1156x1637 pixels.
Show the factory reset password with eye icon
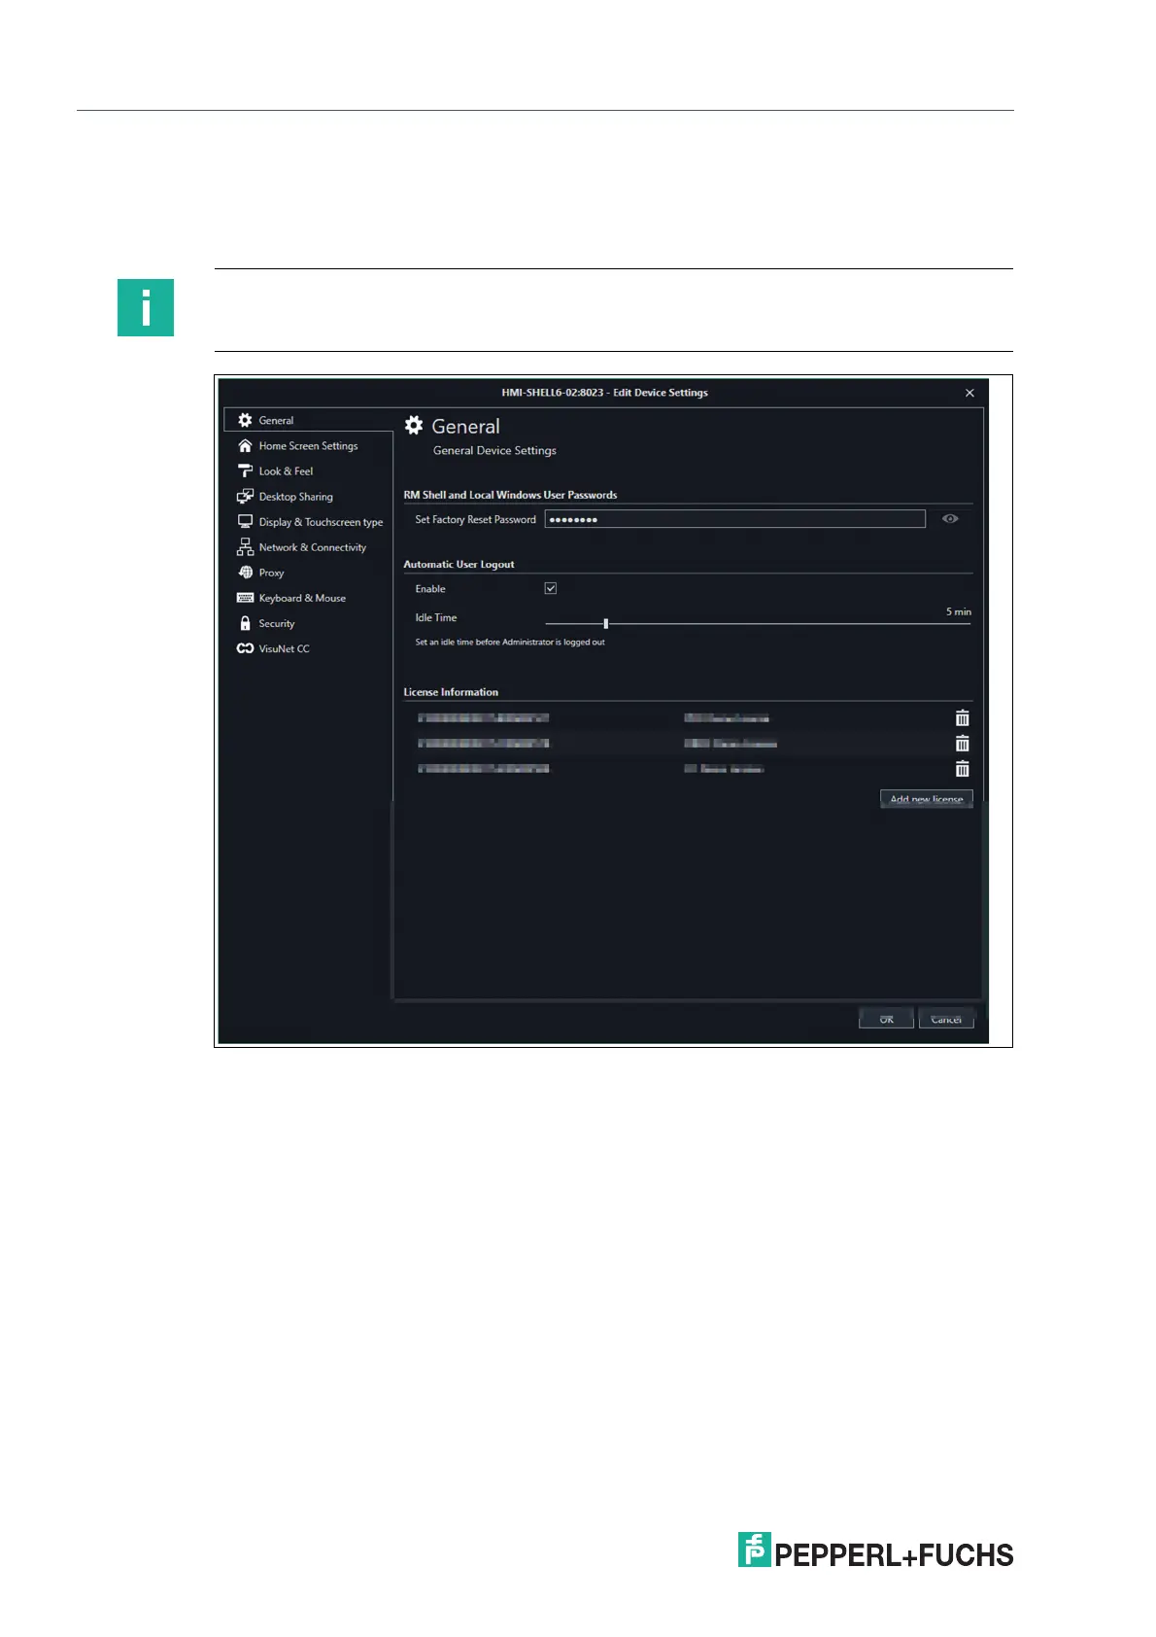pyautogui.click(x=950, y=519)
